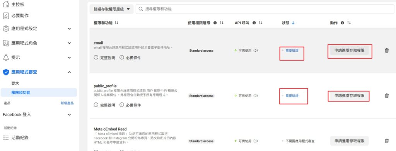Click 新增產品 link
The width and height of the screenshot is (396, 151).
(67, 103)
